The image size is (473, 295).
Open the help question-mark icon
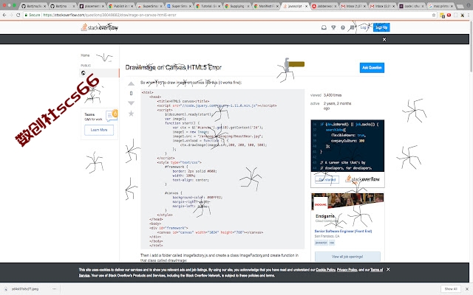(x=343, y=27)
